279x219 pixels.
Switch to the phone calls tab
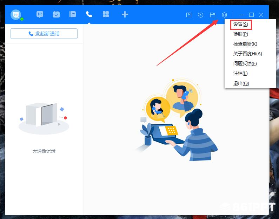(89, 14)
